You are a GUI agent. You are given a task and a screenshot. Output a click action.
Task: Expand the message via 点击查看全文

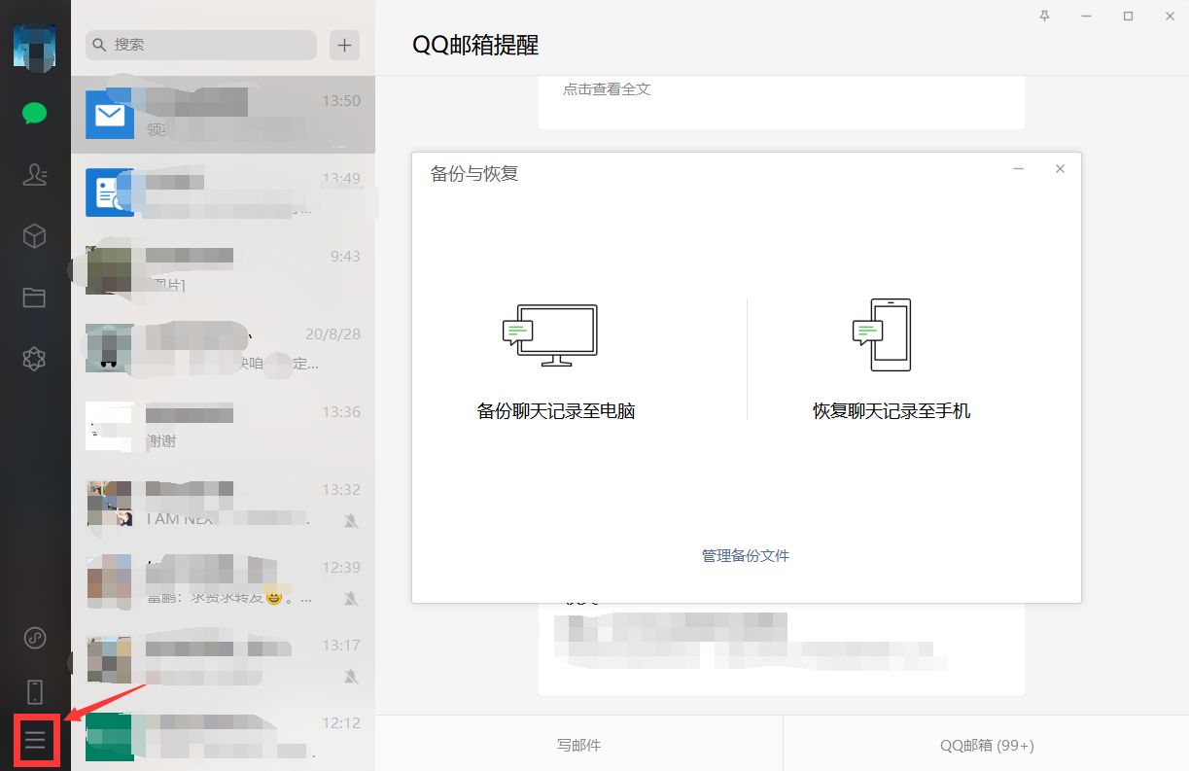tap(606, 88)
